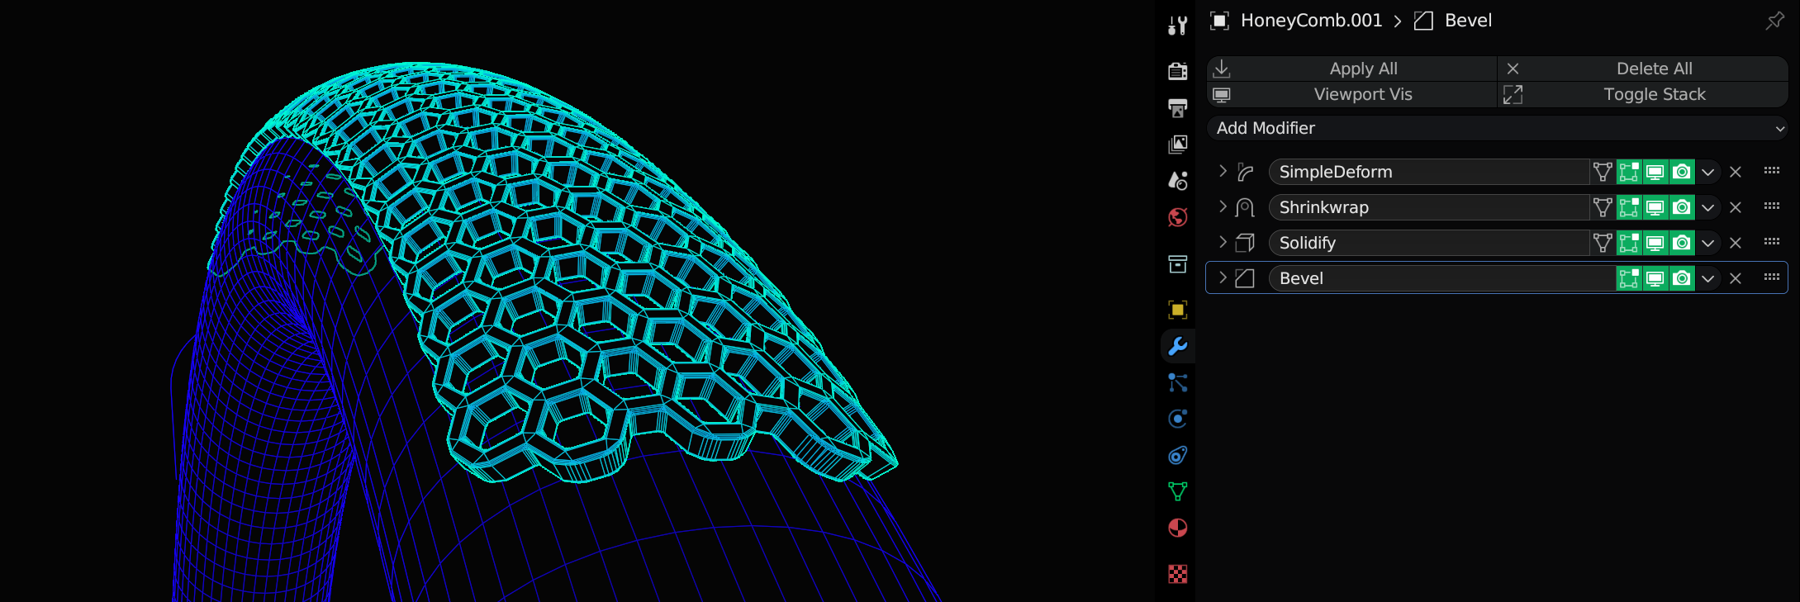This screenshot has height=602, width=1800.
Task: Click the Delete All button
Action: pos(1643,69)
